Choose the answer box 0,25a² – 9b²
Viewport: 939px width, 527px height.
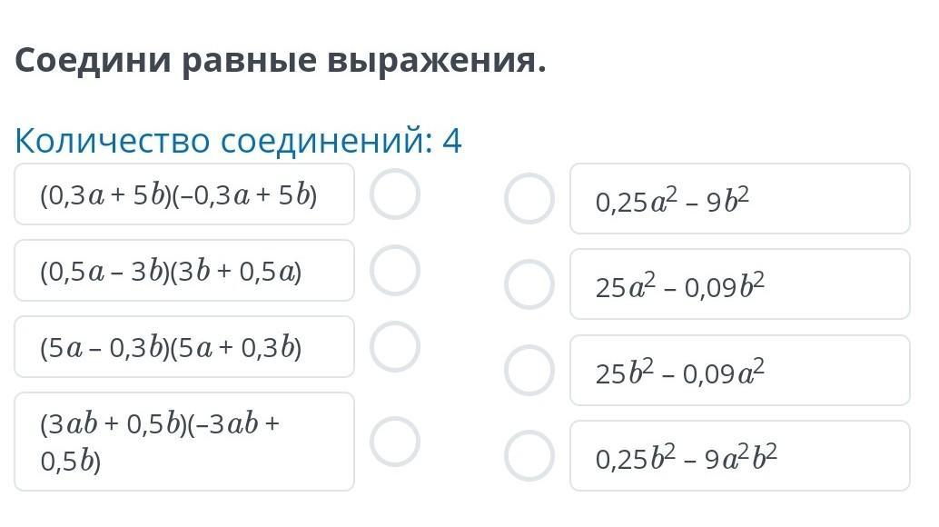(x=740, y=198)
